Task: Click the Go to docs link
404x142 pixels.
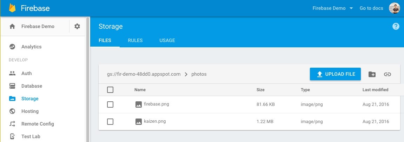Action: 371,8
